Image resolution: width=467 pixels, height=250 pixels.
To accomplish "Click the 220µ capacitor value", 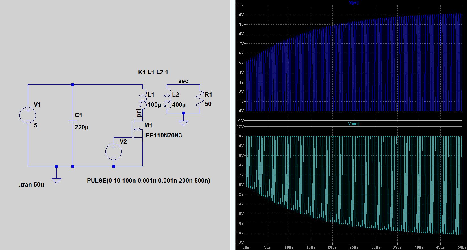I will point(82,127).
